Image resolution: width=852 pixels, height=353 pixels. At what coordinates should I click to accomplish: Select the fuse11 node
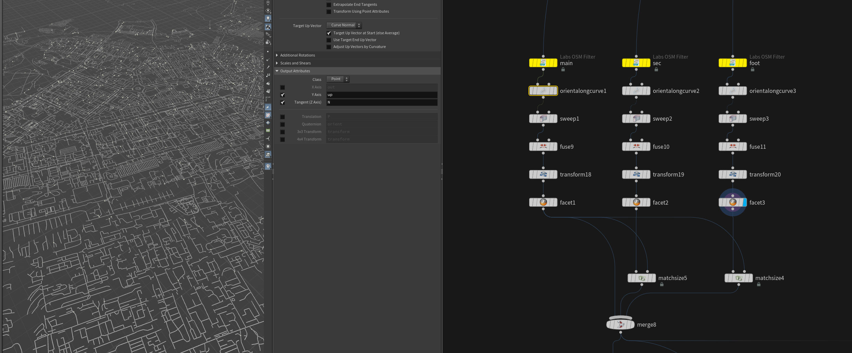point(733,147)
